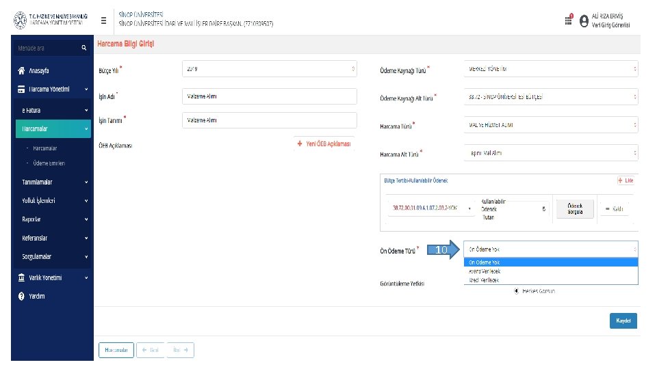Click the search magnifier in the sidebar
The image size is (657, 369).
tap(83, 48)
